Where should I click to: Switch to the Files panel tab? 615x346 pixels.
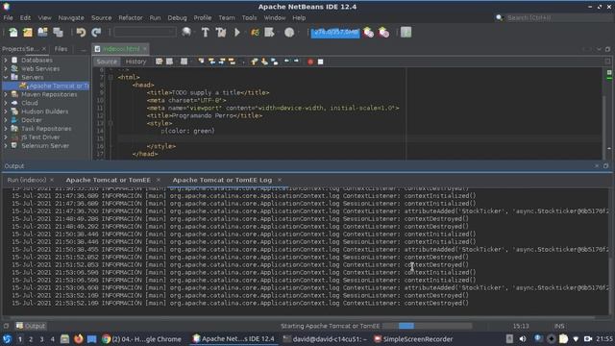tap(61, 49)
